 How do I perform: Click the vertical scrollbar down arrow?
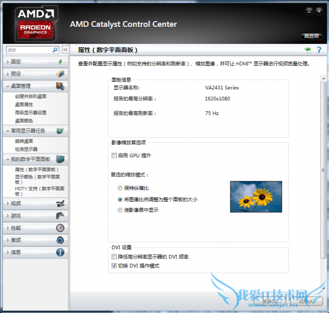click(x=324, y=288)
